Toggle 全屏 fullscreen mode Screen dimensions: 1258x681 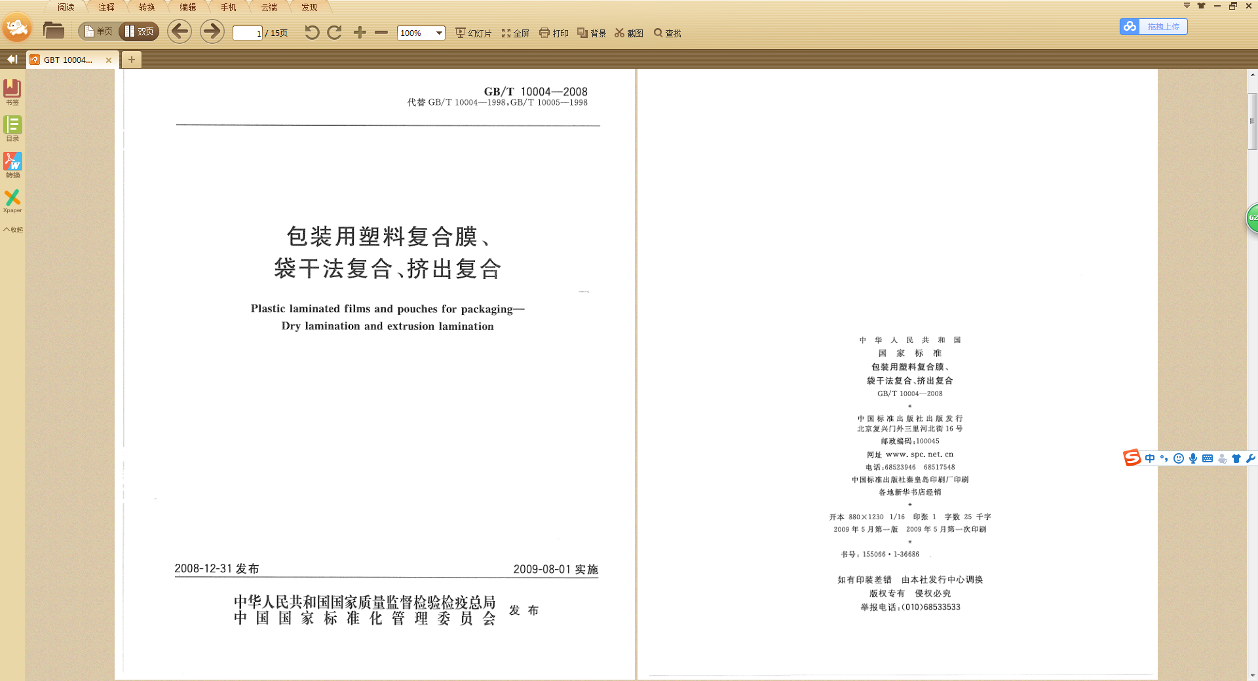(516, 33)
